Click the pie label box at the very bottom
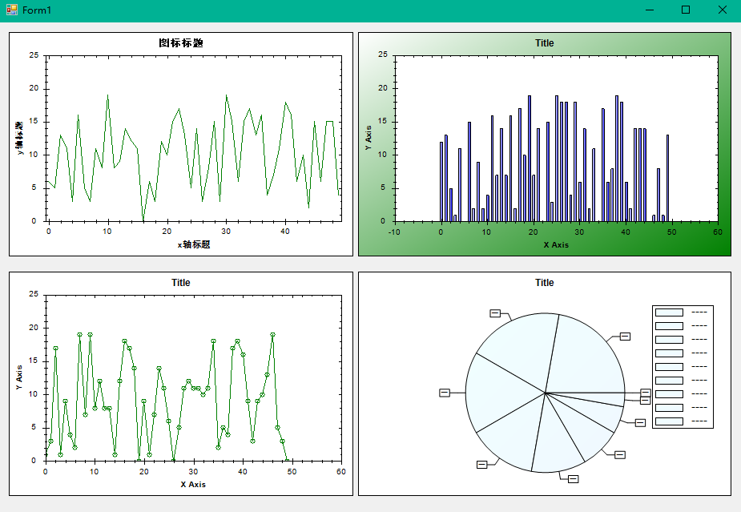 573,479
